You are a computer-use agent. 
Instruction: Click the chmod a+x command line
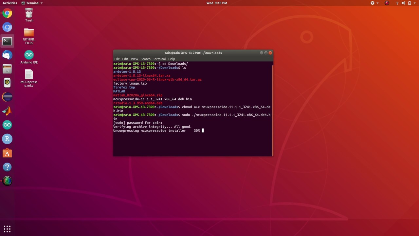[x=192, y=109]
